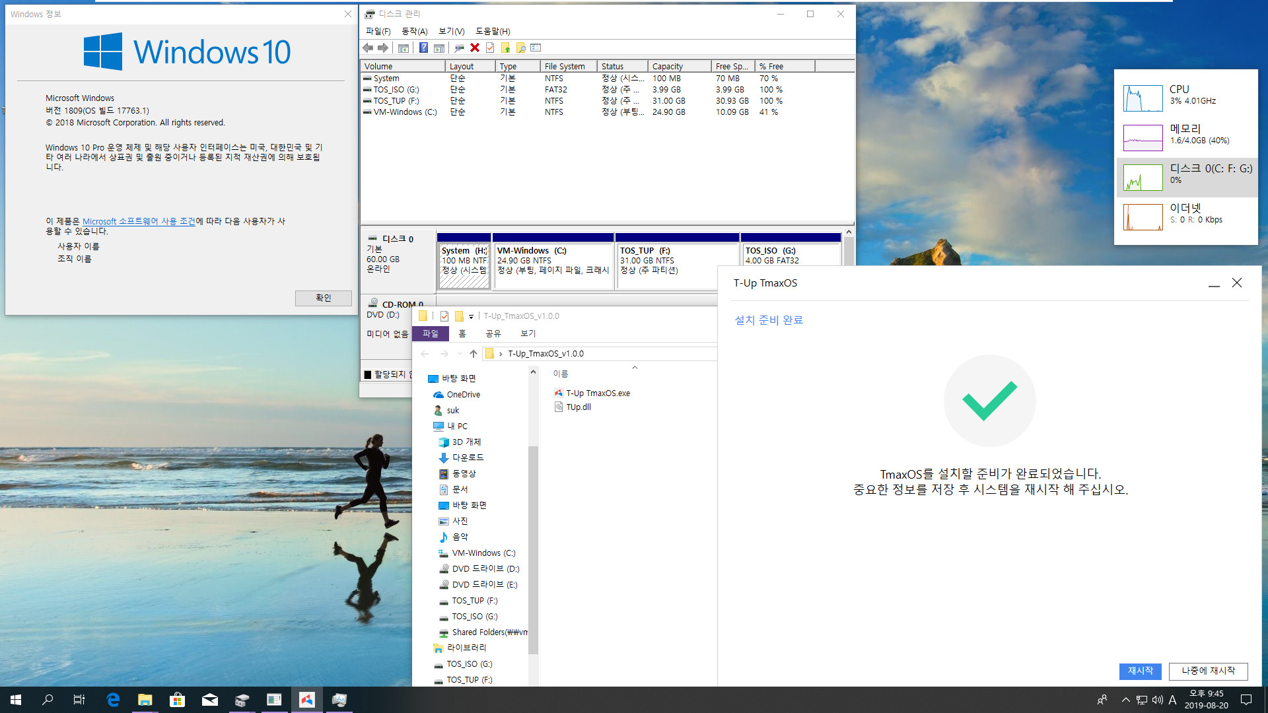Click the settings list toolbar icon
Viewport: 1268px width, 713px height.
536,48
